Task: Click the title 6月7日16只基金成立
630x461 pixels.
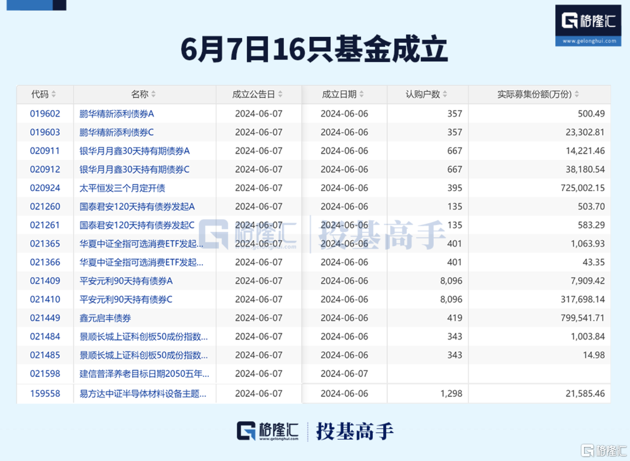Action: [x=314, y=49]
